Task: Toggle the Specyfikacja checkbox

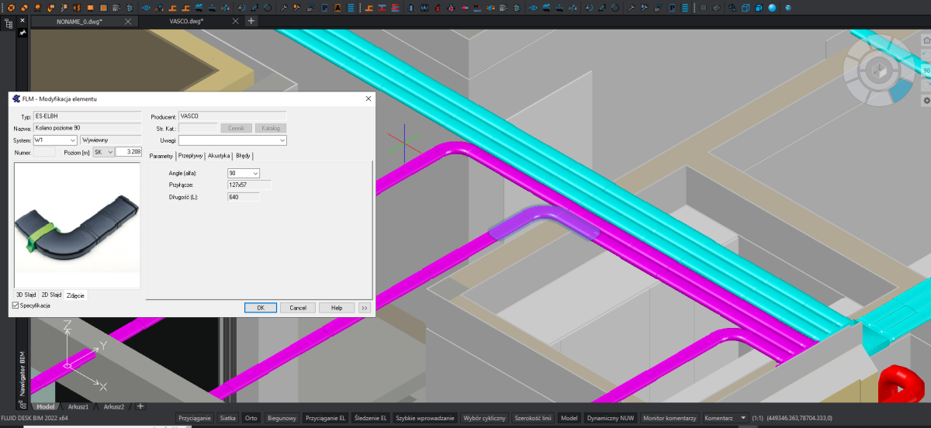Action: tap(16, 306)
